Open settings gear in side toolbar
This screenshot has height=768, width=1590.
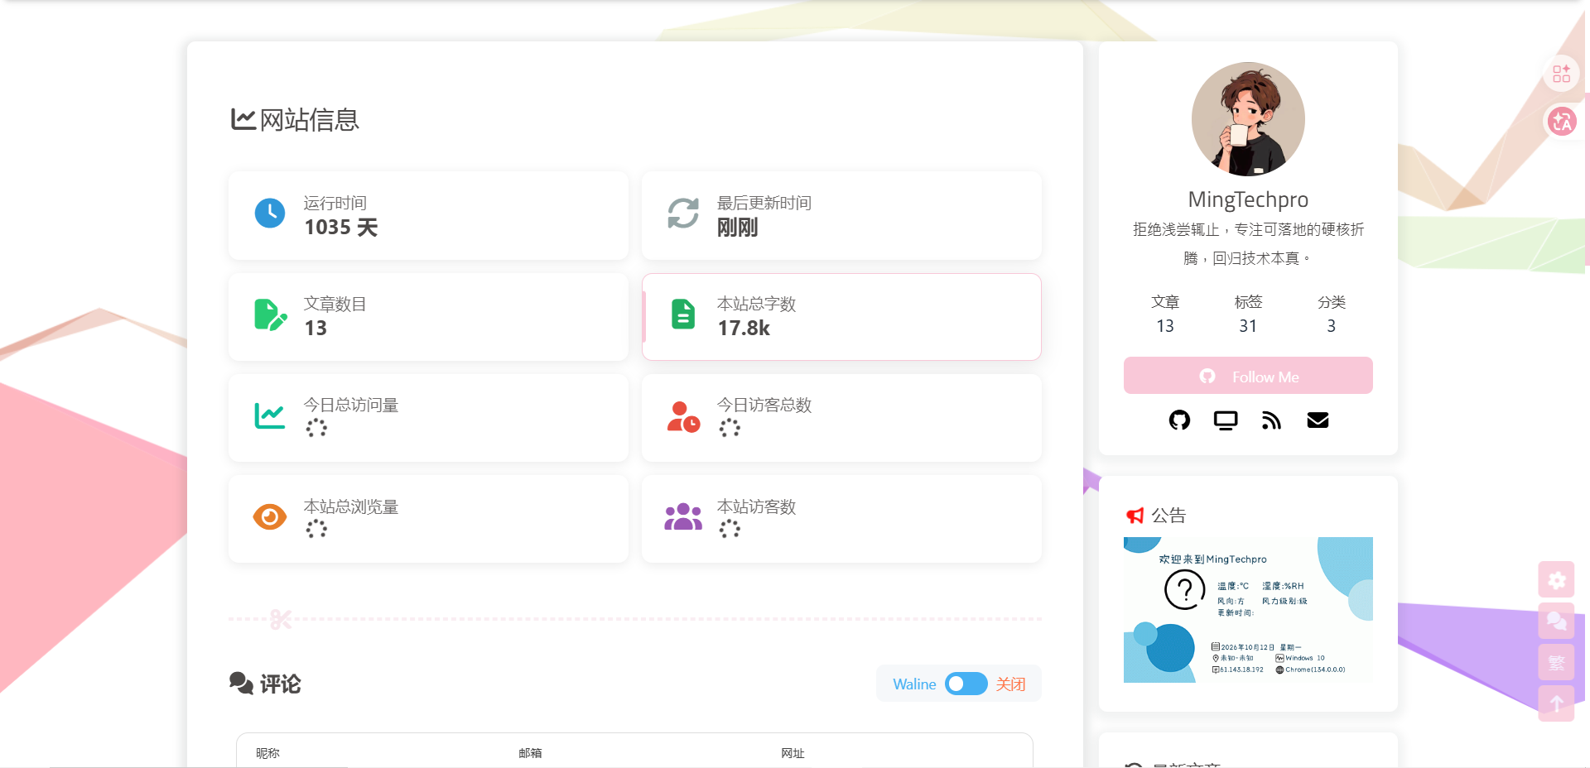coord(1557,580)
